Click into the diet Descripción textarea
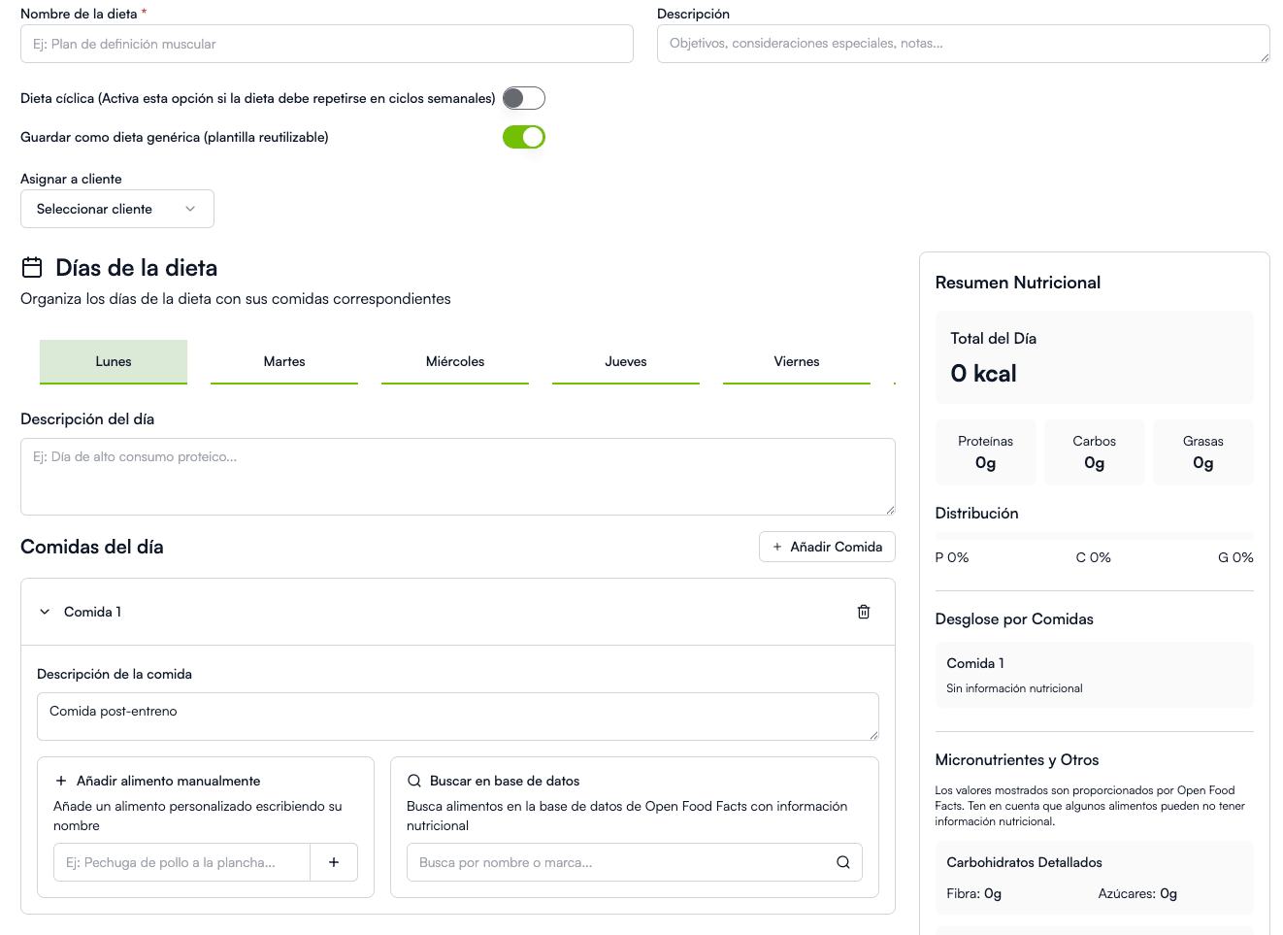Screen dimensions: 1283x935 coord(963,44)
